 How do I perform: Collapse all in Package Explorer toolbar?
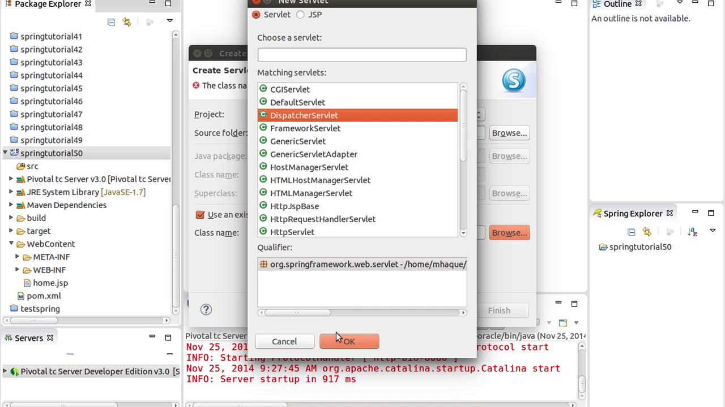(x=111, y=21)
